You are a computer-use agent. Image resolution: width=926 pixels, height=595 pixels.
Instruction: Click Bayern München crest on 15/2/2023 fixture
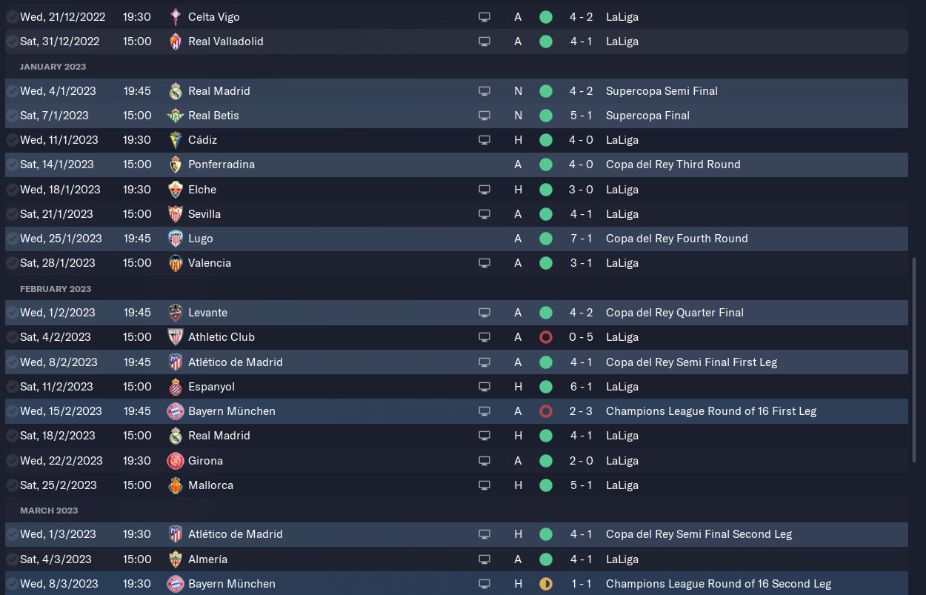176,411
